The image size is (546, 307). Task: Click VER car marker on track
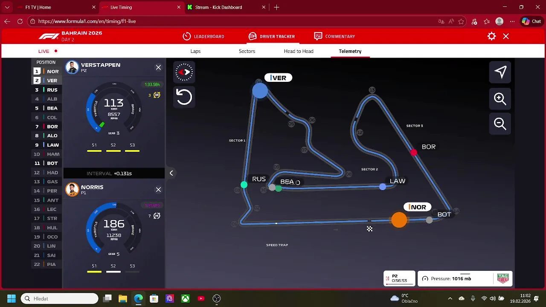click(x=260, y=91)
